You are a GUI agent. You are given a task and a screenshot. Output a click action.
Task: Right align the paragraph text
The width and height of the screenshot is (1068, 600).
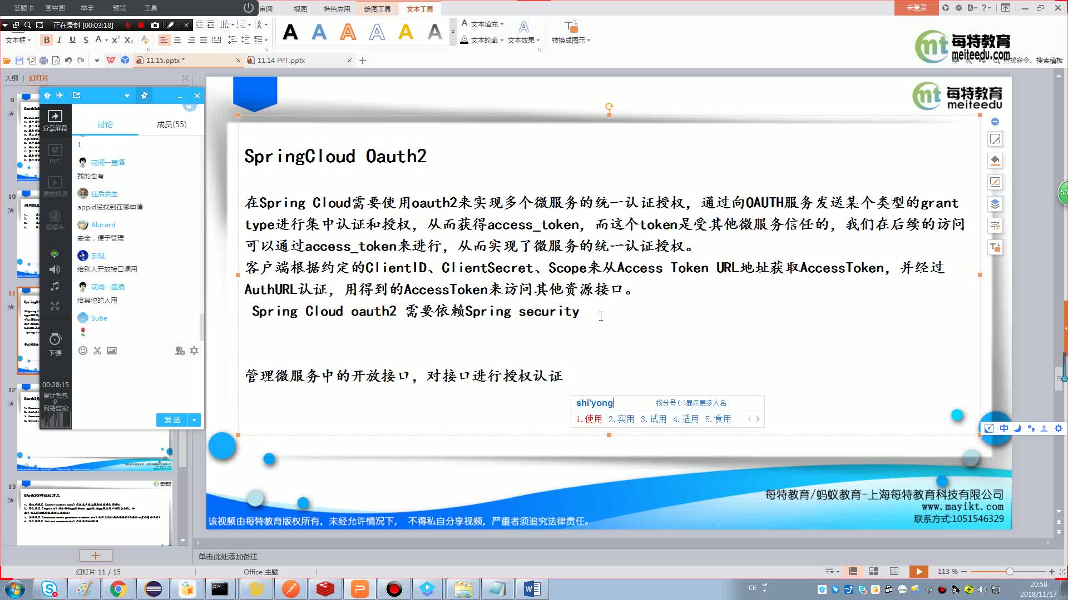click(191, 40)
